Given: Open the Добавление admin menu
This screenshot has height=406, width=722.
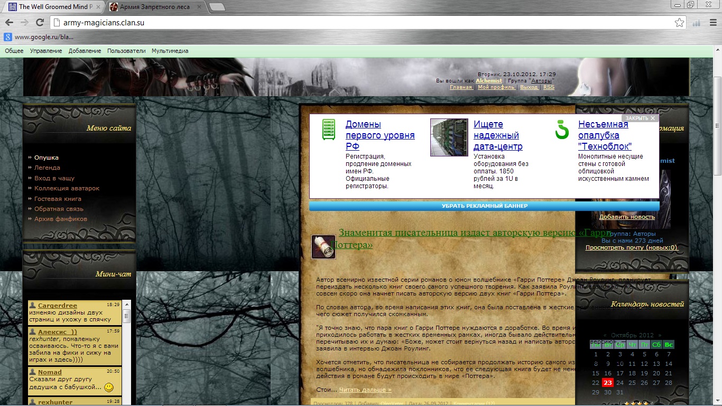Looking at the screenshot, I should tap(85, 51).
